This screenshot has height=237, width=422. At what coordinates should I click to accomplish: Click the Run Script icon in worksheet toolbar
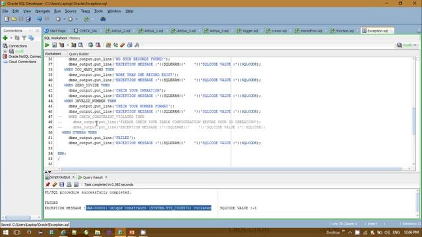click(x=54, y=45)
